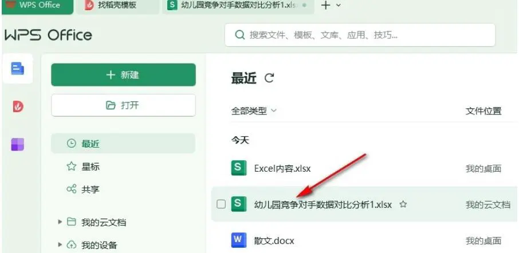
Task: Click the magnifier icon in the search box
Action: coord(239,35)
